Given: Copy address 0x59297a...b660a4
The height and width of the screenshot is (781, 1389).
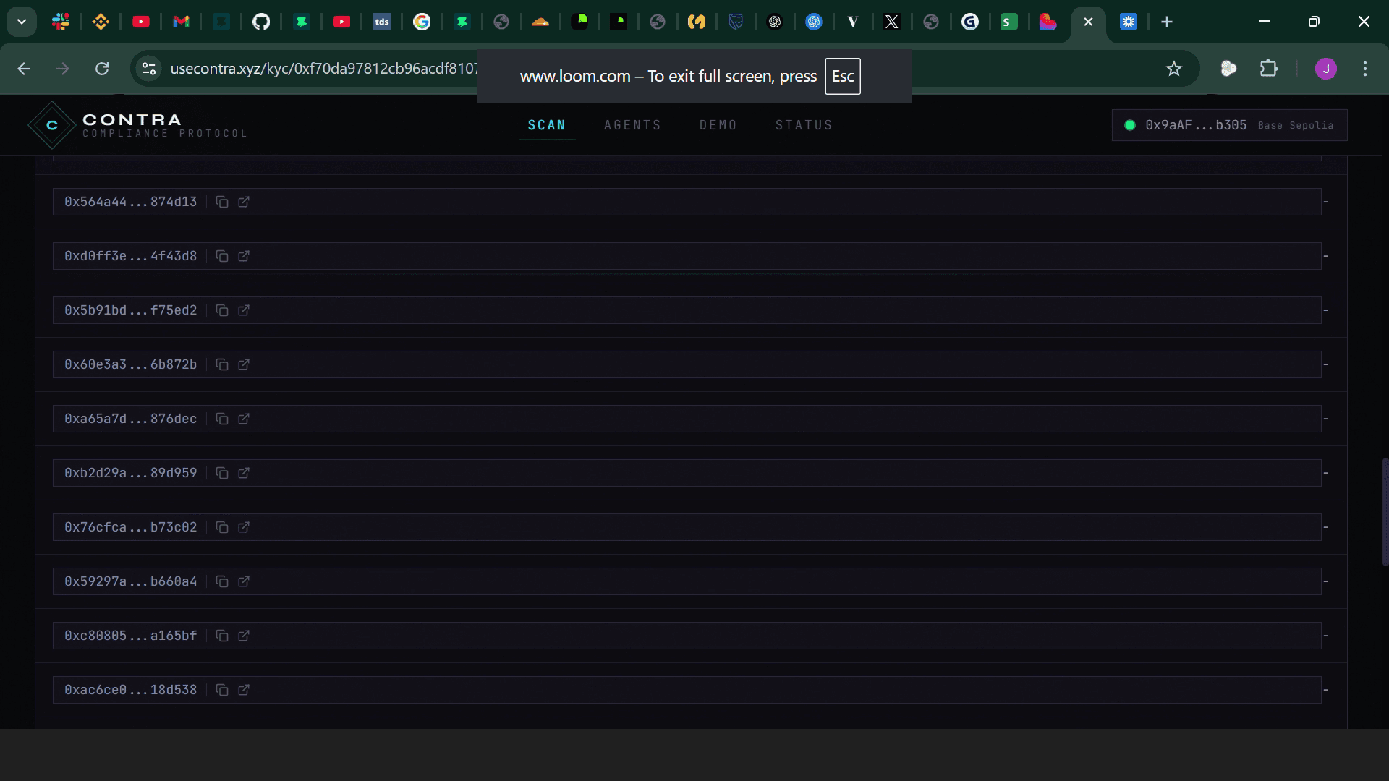Looking at the screenshot, I should click(x=222, y=581).
